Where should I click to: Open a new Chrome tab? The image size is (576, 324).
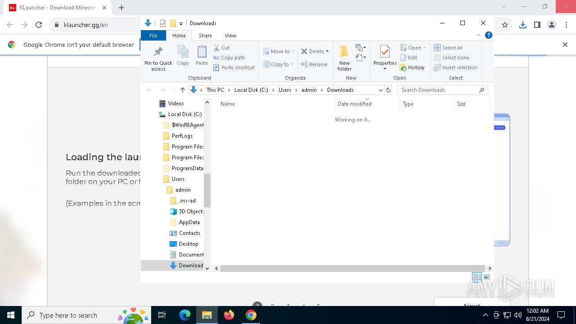coord(121,8)
